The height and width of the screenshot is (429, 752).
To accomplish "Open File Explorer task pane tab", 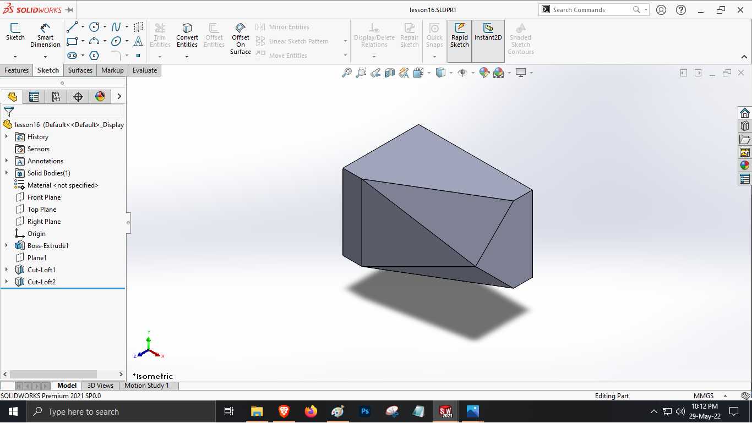I will tap(745, 139).
